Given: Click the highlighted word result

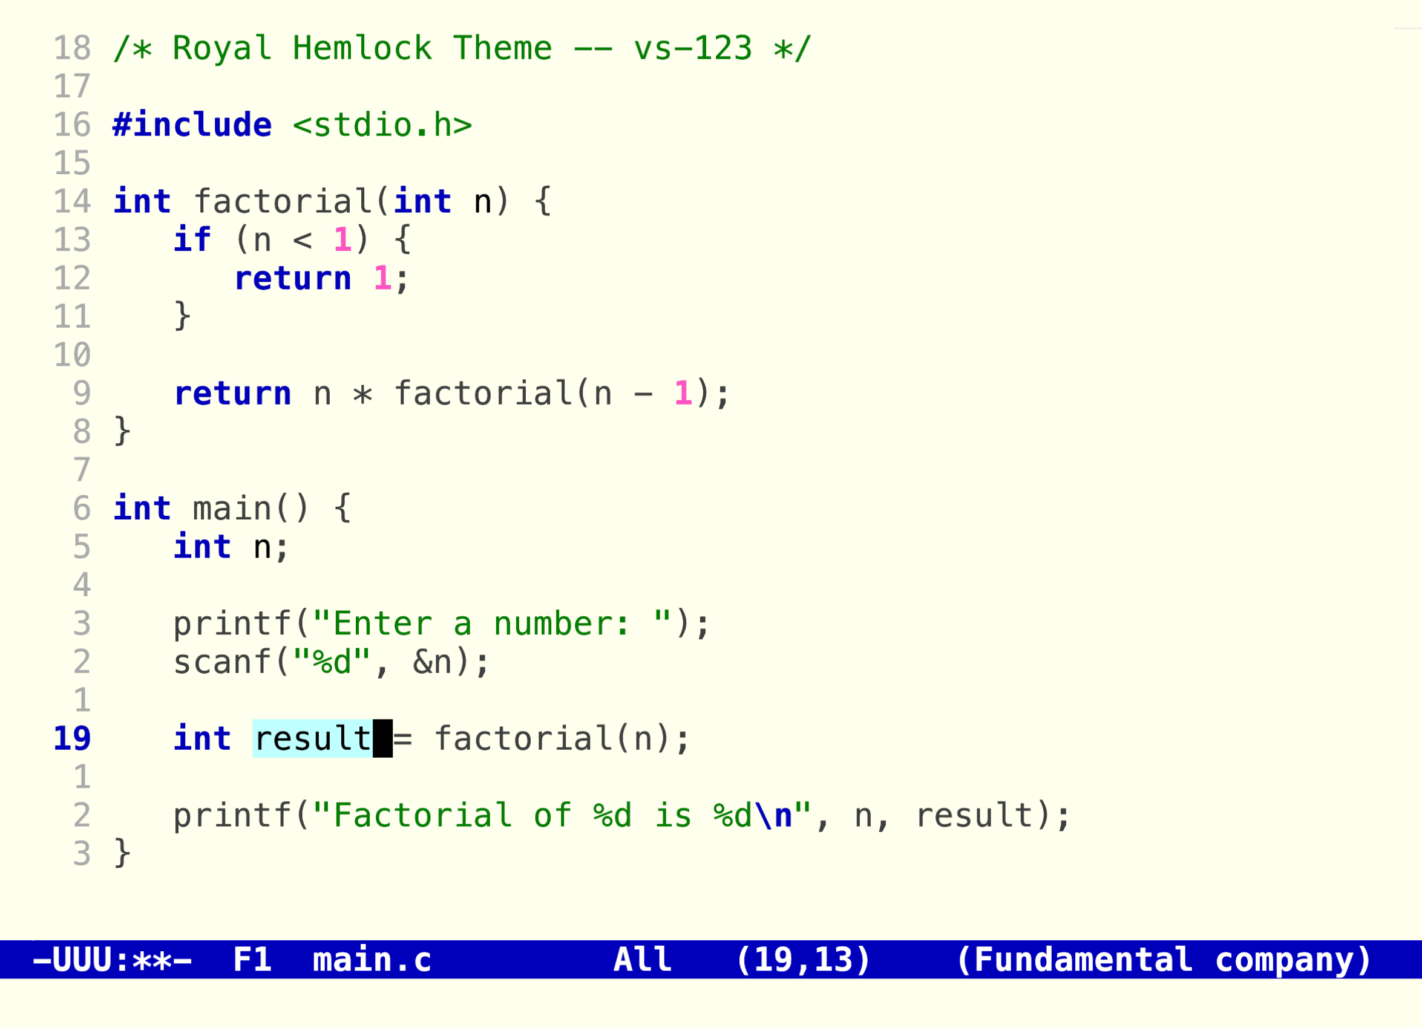Looking at the screenshot, I should (x=312, y=738).
